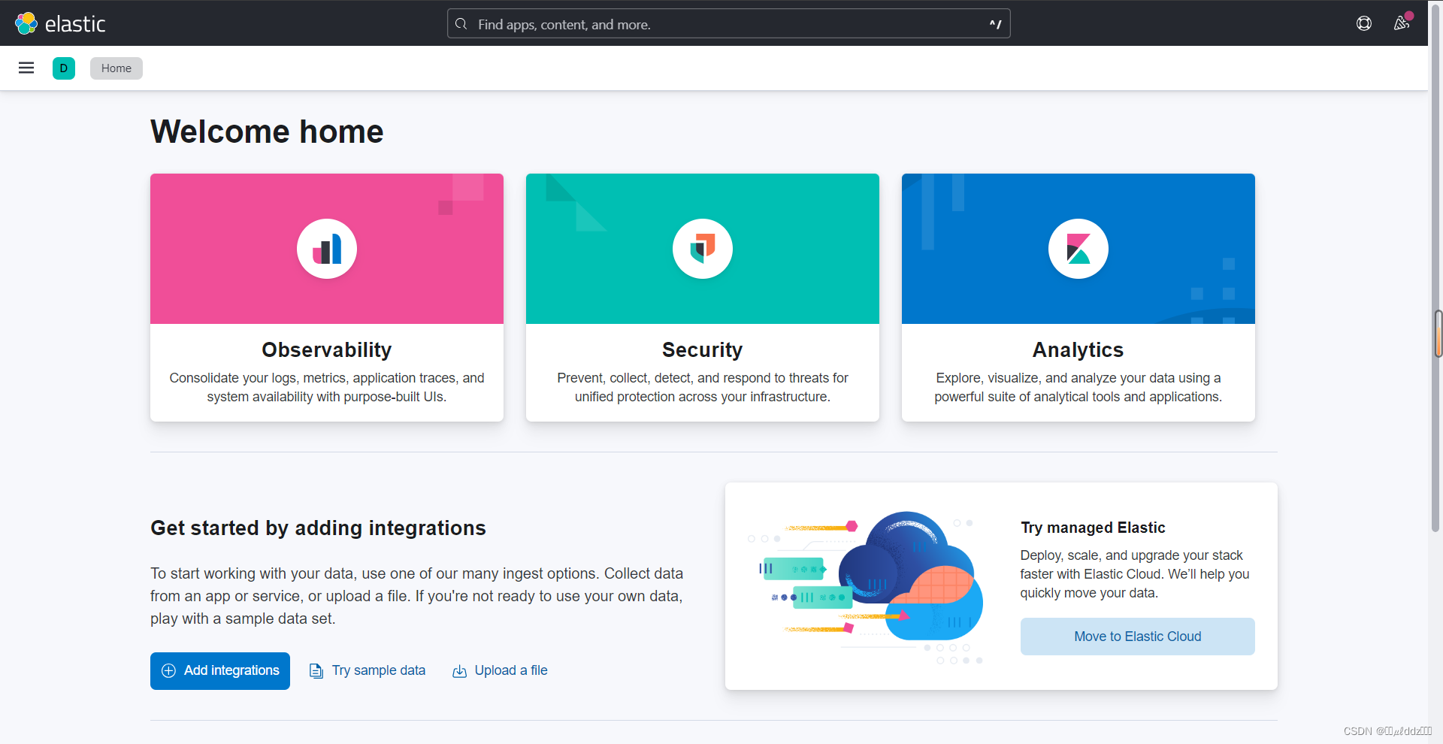Open the newsfeed celebration icon
Image resolution: width=1443 pixels, height=744 pixels.
point(1402,23)
